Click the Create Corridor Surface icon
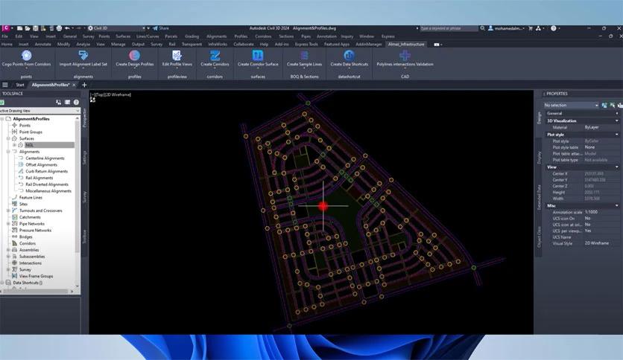The width and height of the screenshot is (623, 360). (258, 55)
